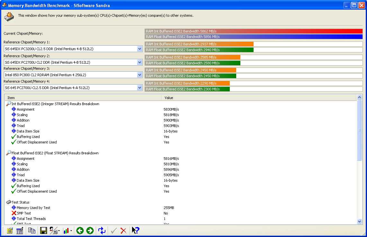The height and width of the screenshot is (237, 367).
Task: Click the Float Scaling value 5810MB/s
Action: click(x=171, y=164)
